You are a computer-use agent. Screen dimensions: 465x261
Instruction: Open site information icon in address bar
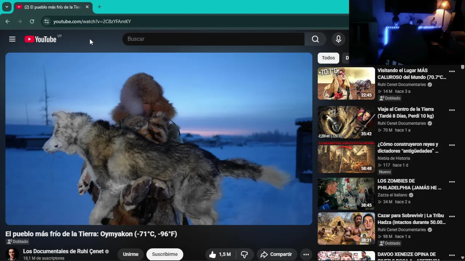click(x=46, y=21)
